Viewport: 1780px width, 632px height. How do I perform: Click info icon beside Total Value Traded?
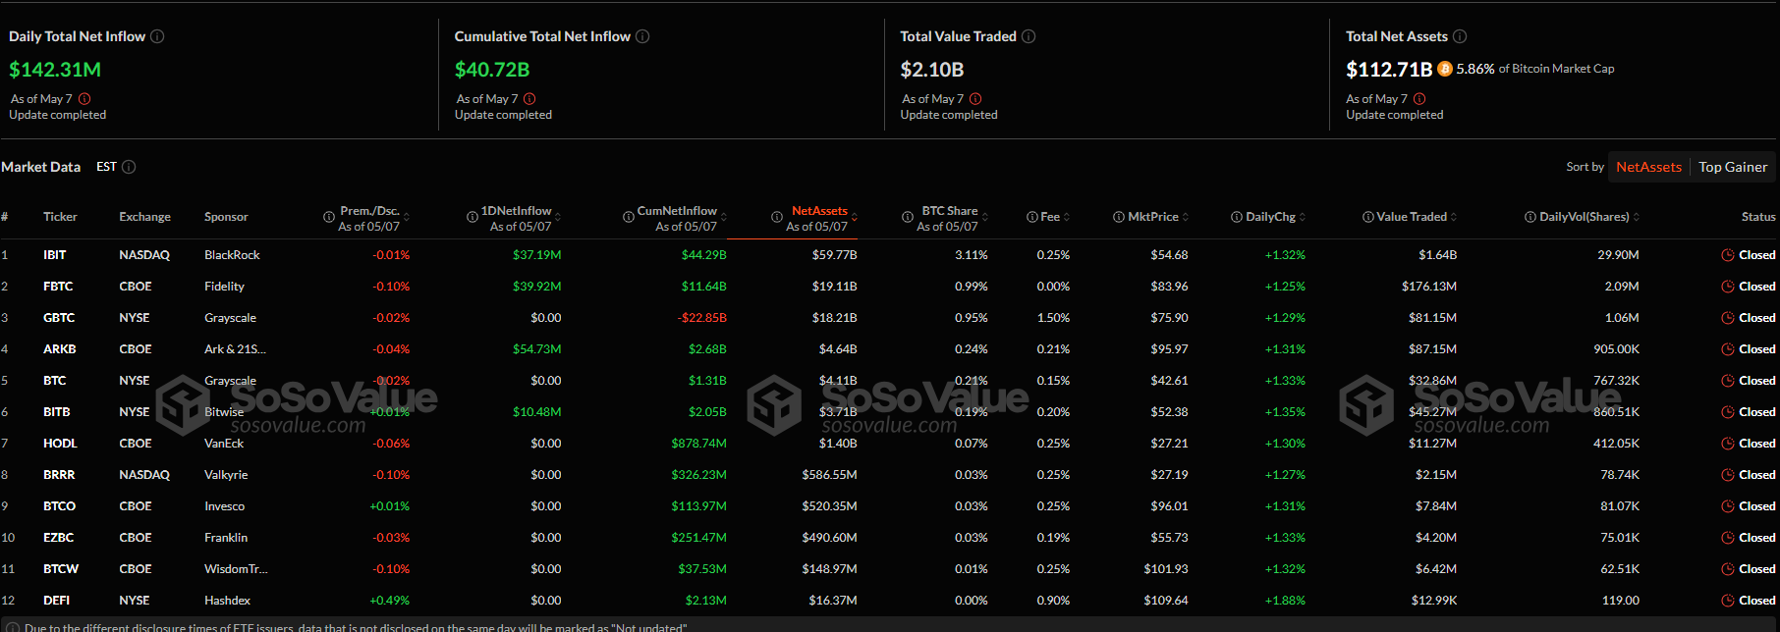(x=1029, y=36)
